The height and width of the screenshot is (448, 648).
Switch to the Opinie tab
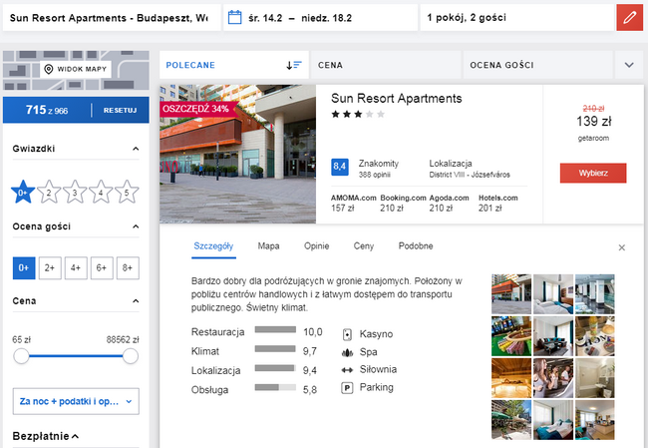[x=317, y=246]
